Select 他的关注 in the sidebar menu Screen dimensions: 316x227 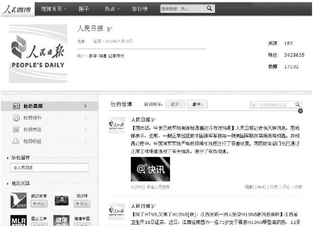point(49,130)
